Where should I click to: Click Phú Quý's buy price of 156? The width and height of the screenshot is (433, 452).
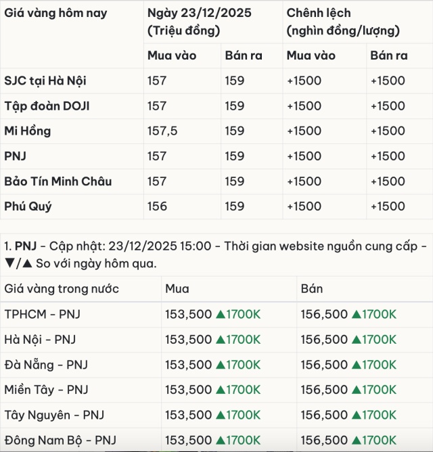pos(157,206)
